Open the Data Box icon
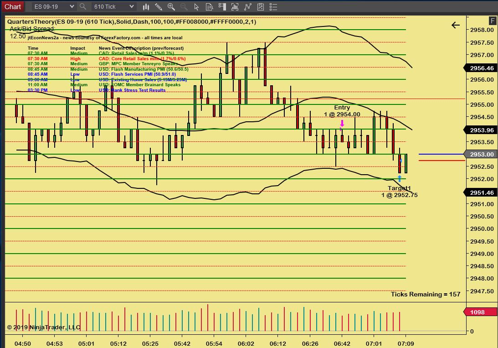The image size is (498, 348). click(209, 7)
